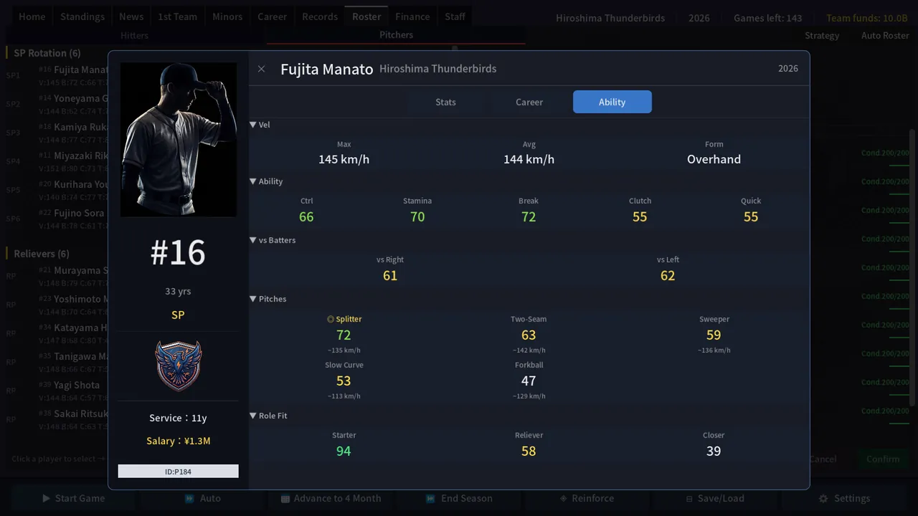Screen dimensions: 918x516
Task: Click the Auto fast-forward icon
Action: [189, 498]
